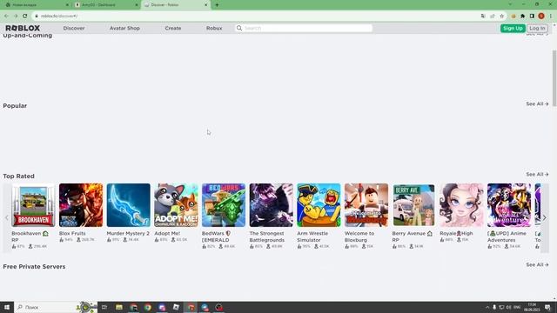The width and height of the screenshot is (557, 313).
Task: Open the Arm Wrestle Simulator thumbnail
Action: click(319, 205)
